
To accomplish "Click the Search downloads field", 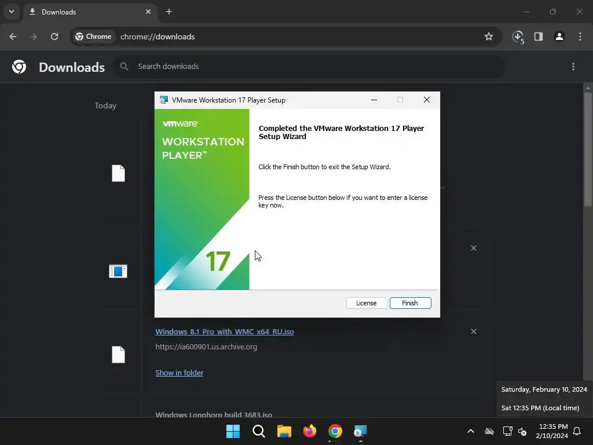I will coord(309,67).
